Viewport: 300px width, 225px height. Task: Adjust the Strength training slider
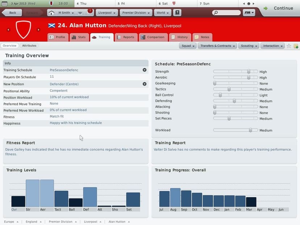(x=236, y=71)
